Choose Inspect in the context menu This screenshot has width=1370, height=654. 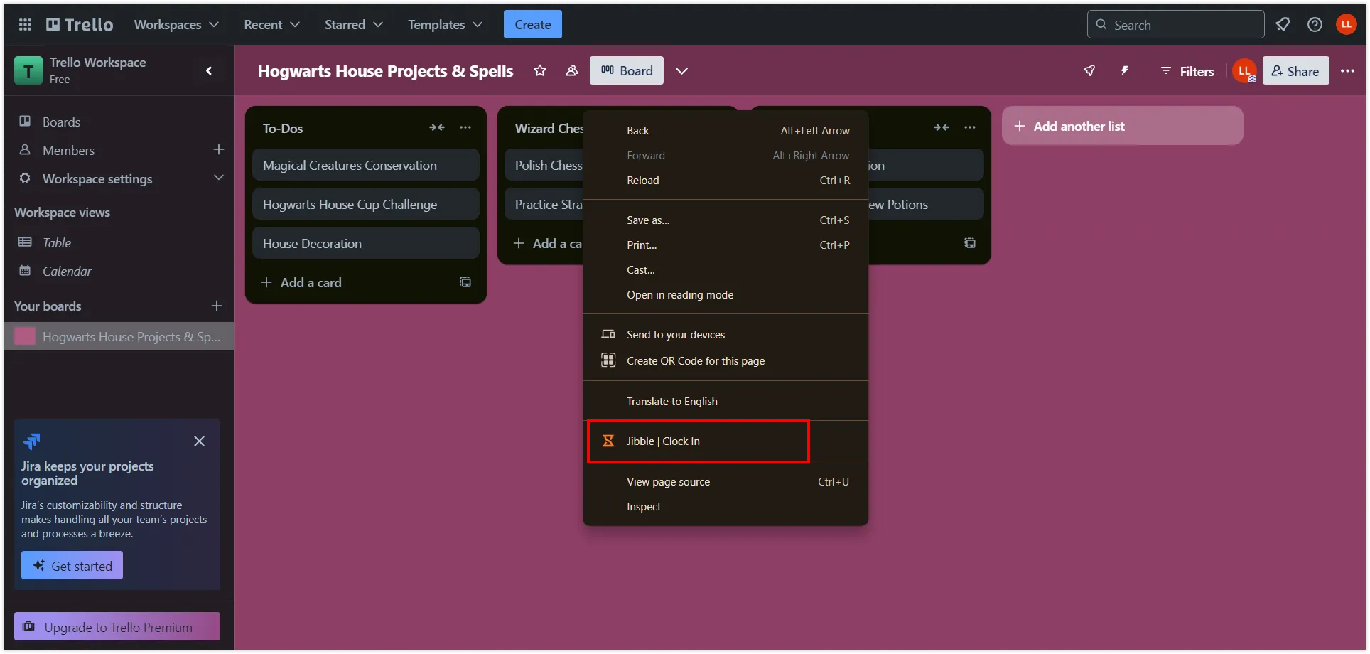pyautogui.click(x=644, y=507)
